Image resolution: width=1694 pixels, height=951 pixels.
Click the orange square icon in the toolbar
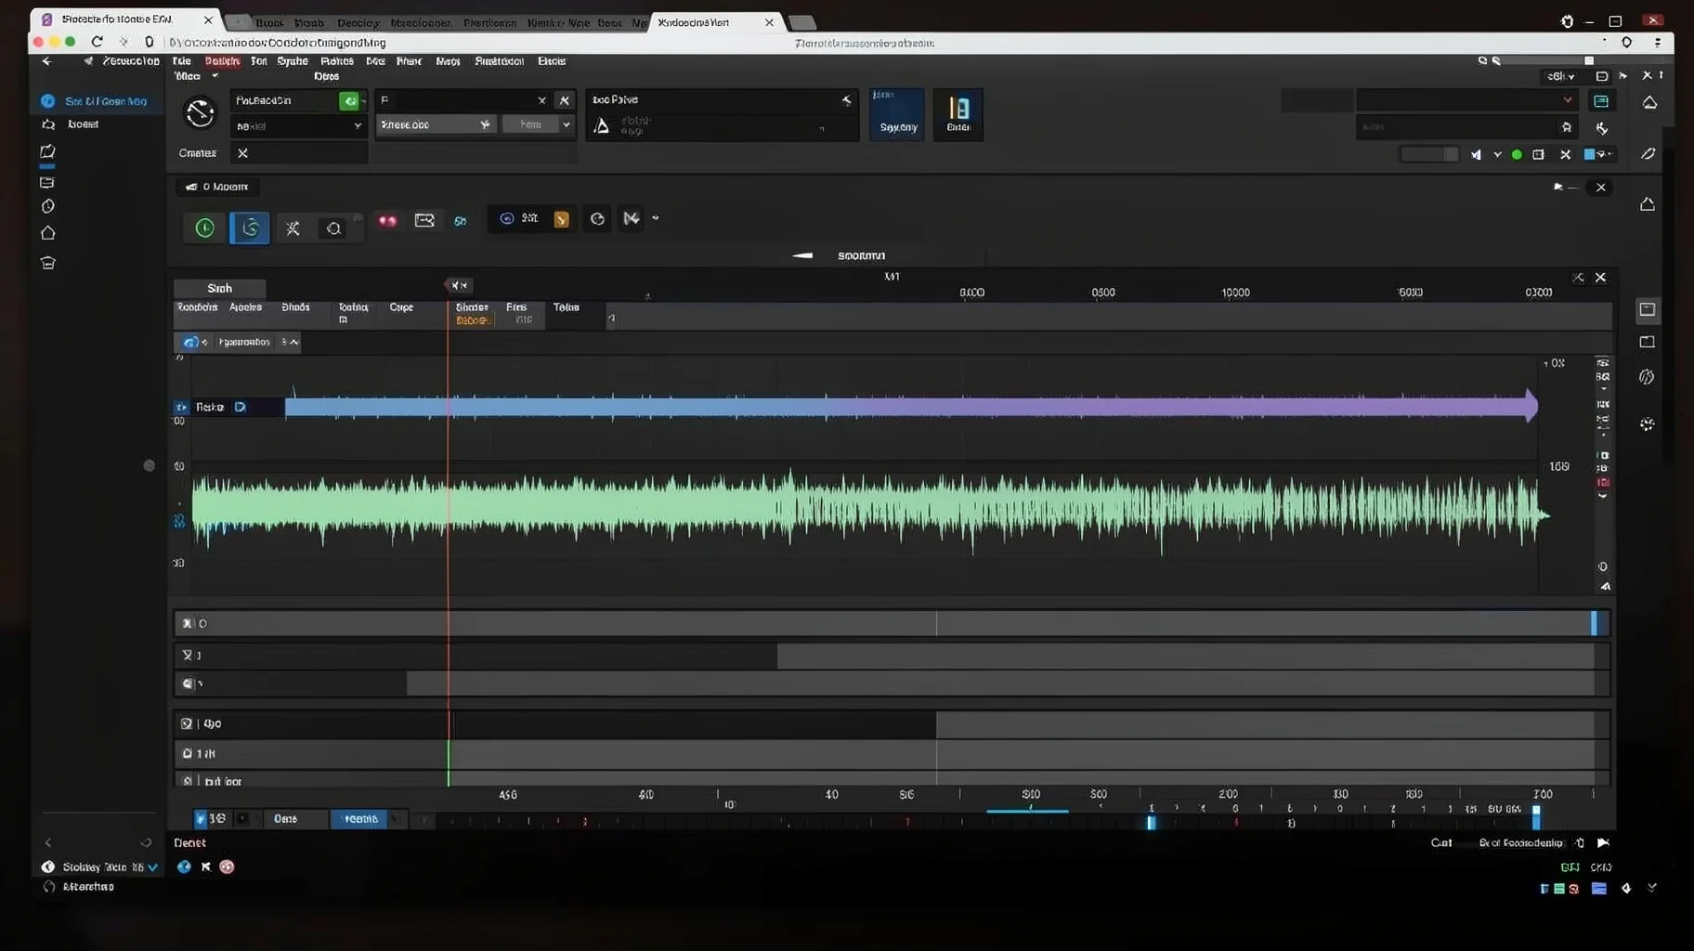561,219
